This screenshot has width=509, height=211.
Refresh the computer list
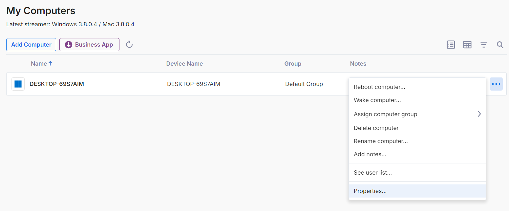click(129, 44)
